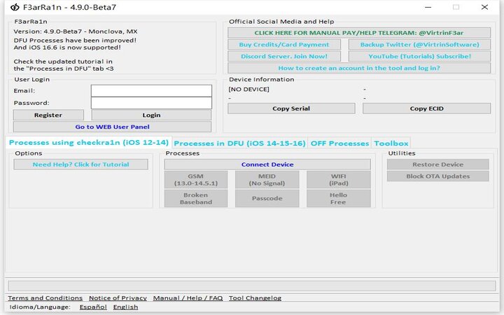This screenshot has width=504, height=315.
Task: Click the progress bar at the bottom
Action: point(252,286)
